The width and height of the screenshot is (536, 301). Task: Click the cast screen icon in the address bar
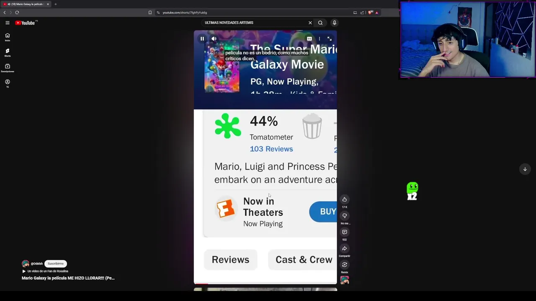tap(355, 13)
